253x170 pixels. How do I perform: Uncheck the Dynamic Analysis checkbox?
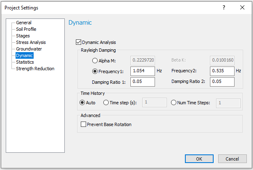coord(78,42)
